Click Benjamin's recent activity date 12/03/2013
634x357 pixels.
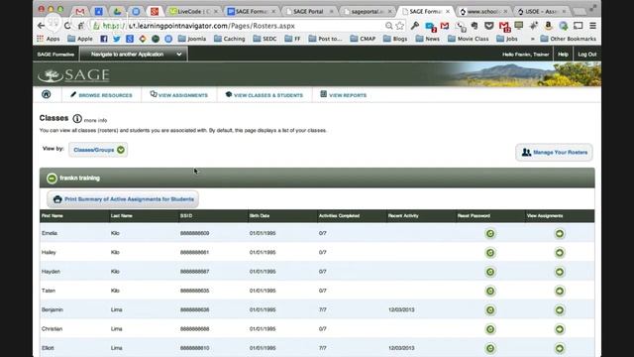tap(401, 309)
